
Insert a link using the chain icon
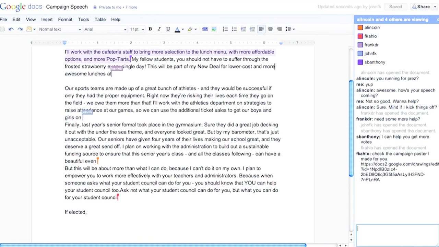205,29
